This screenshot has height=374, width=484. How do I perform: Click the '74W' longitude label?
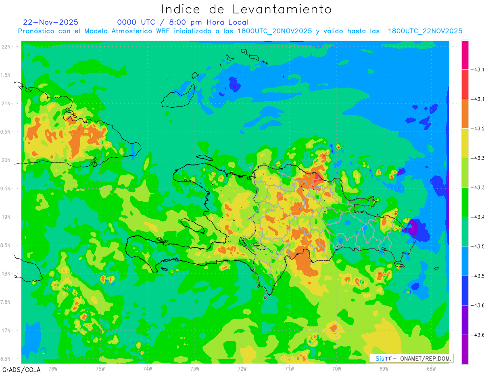[x=148, y=368]
